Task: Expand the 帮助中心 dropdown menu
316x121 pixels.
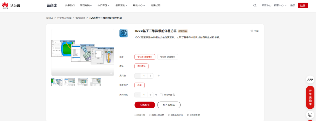Action: (139, 6)
